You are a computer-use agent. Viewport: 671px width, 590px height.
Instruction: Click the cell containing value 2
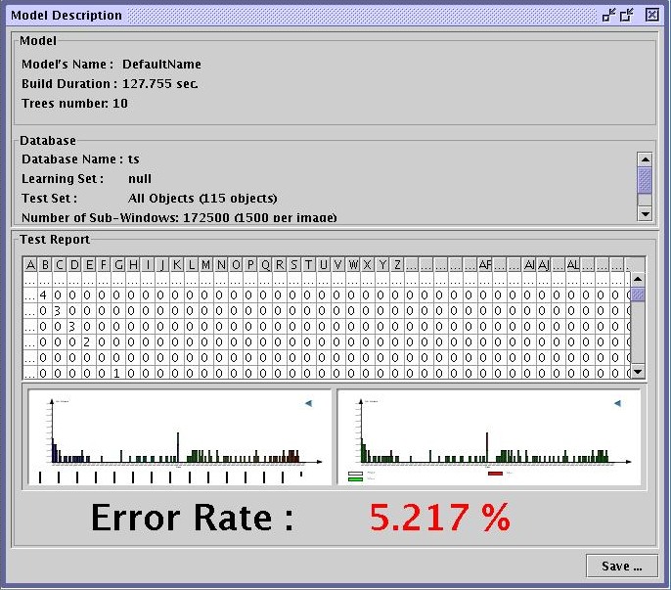pyautogui.click(x=87, y=341)
